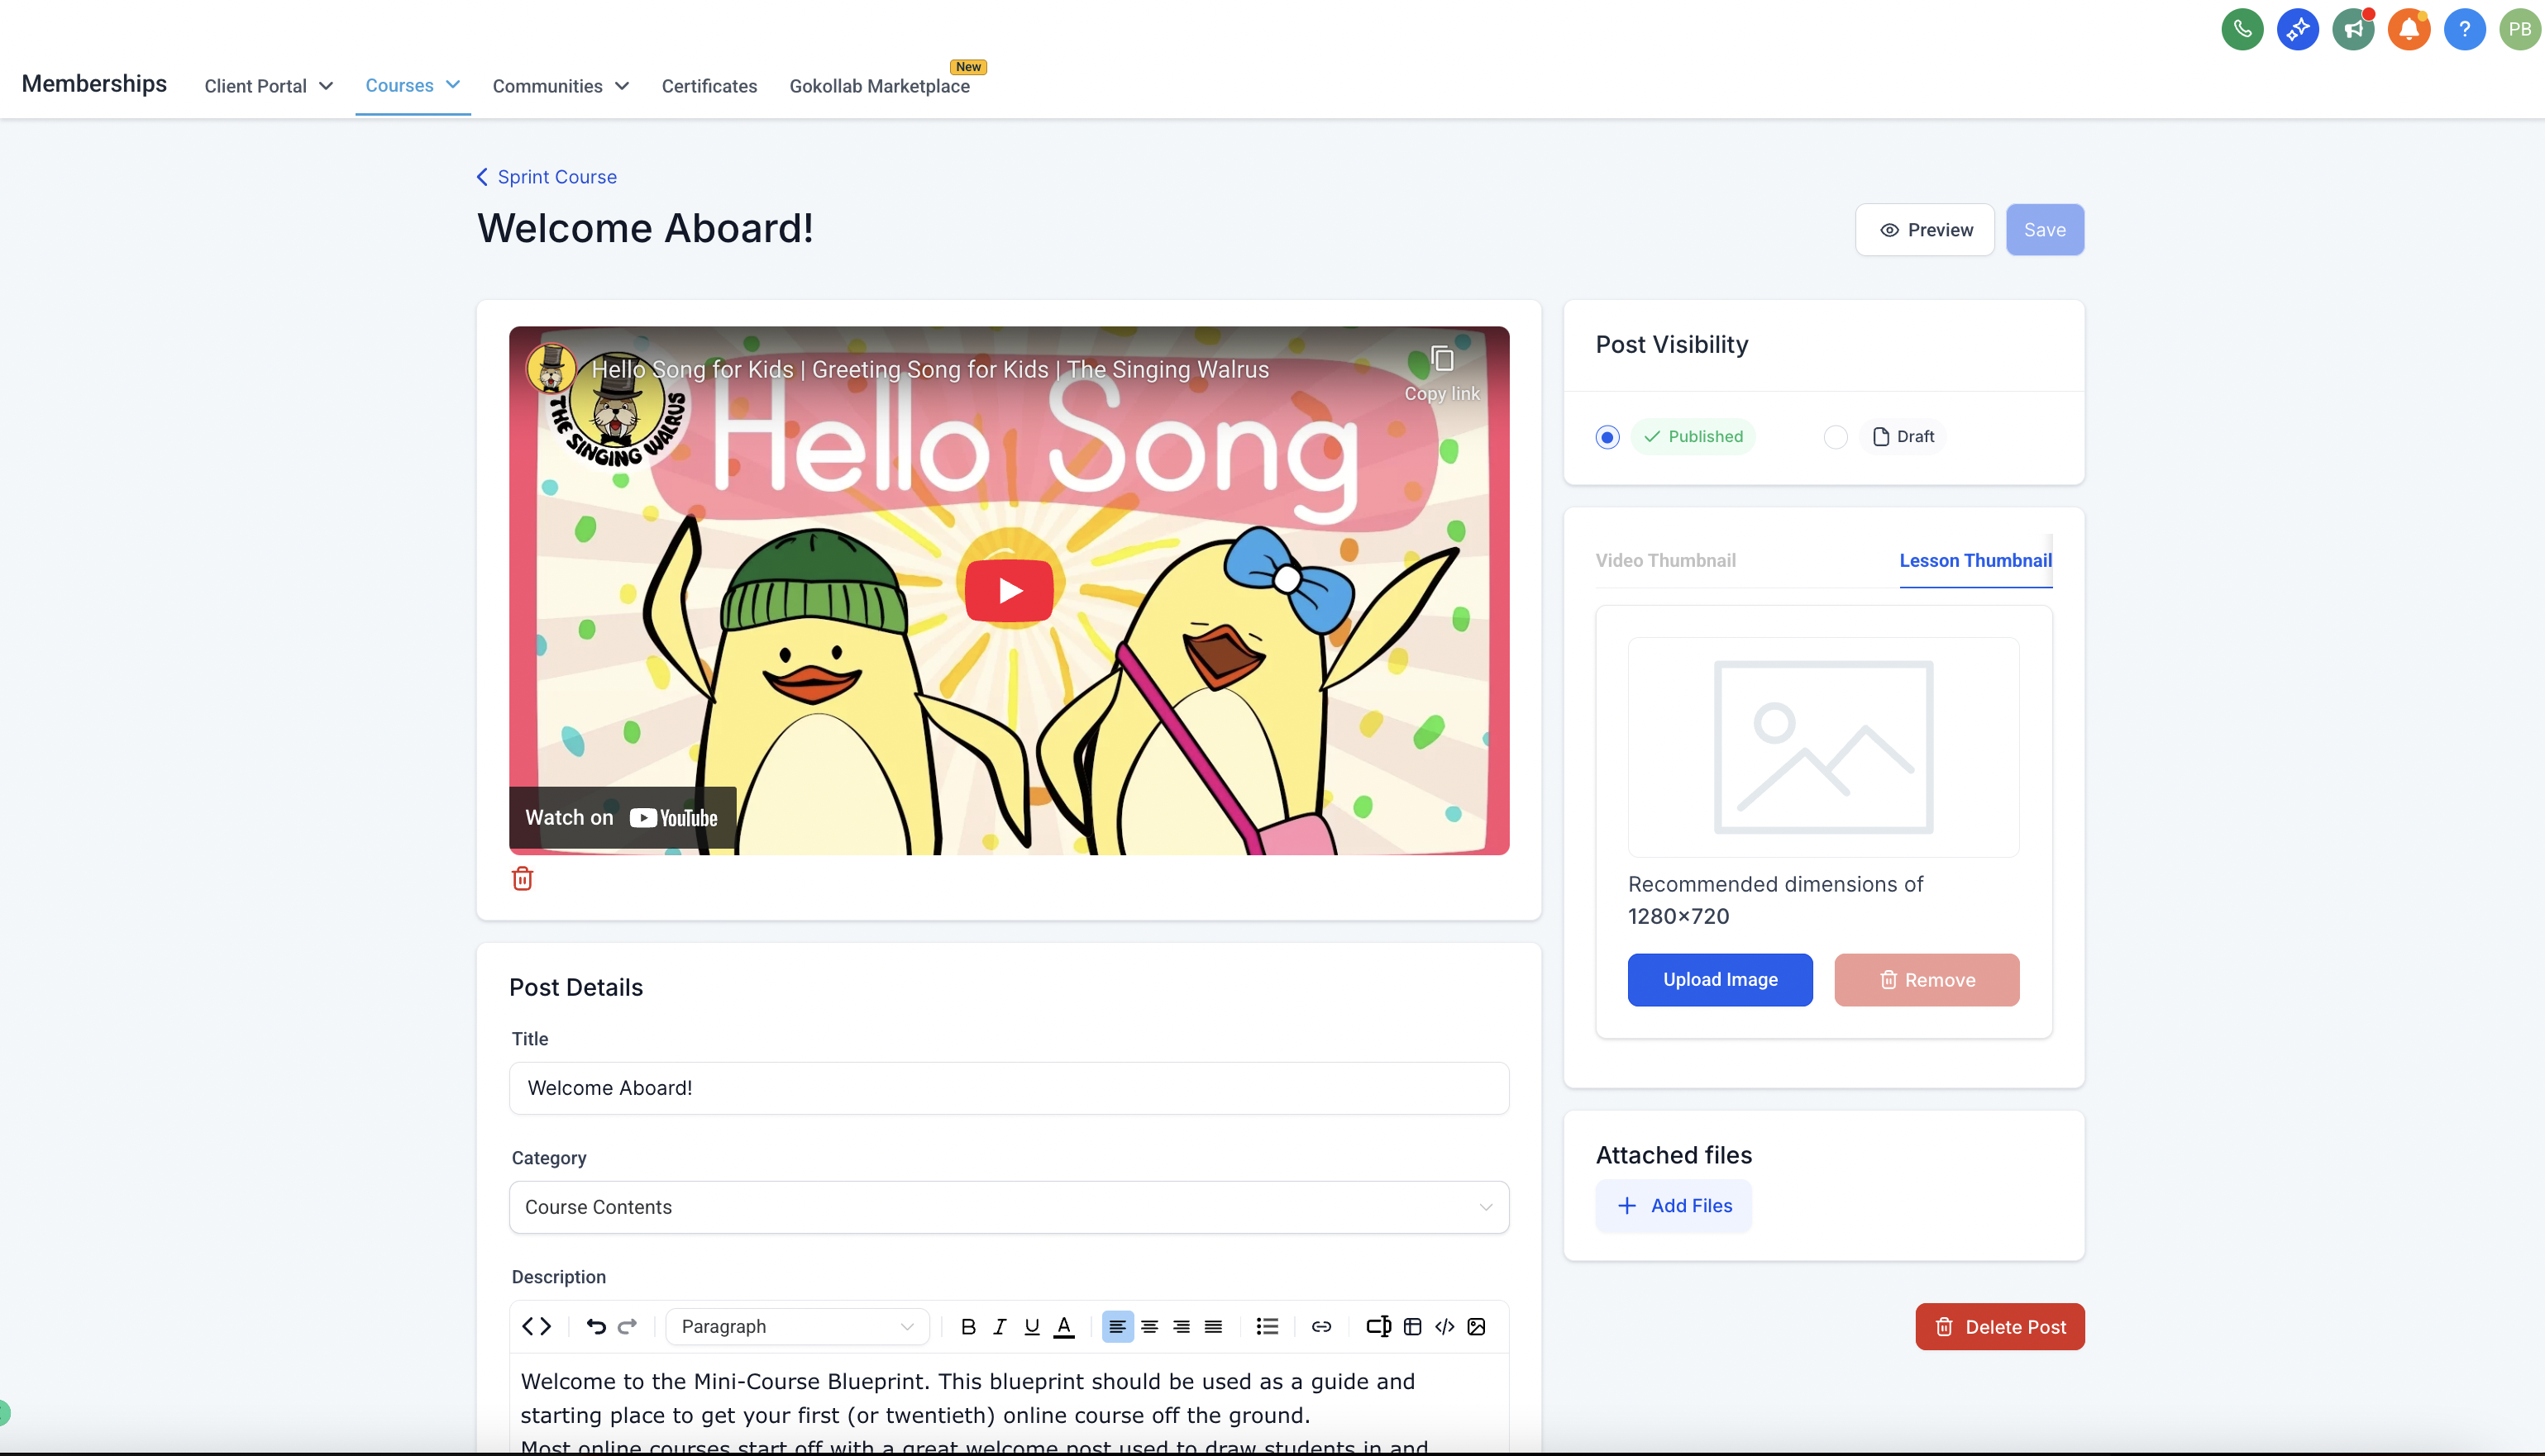The height and width of the screenshot is (1456, 2545).
Task: Toggle source code view in the editor
Action: pos(537,1326)
